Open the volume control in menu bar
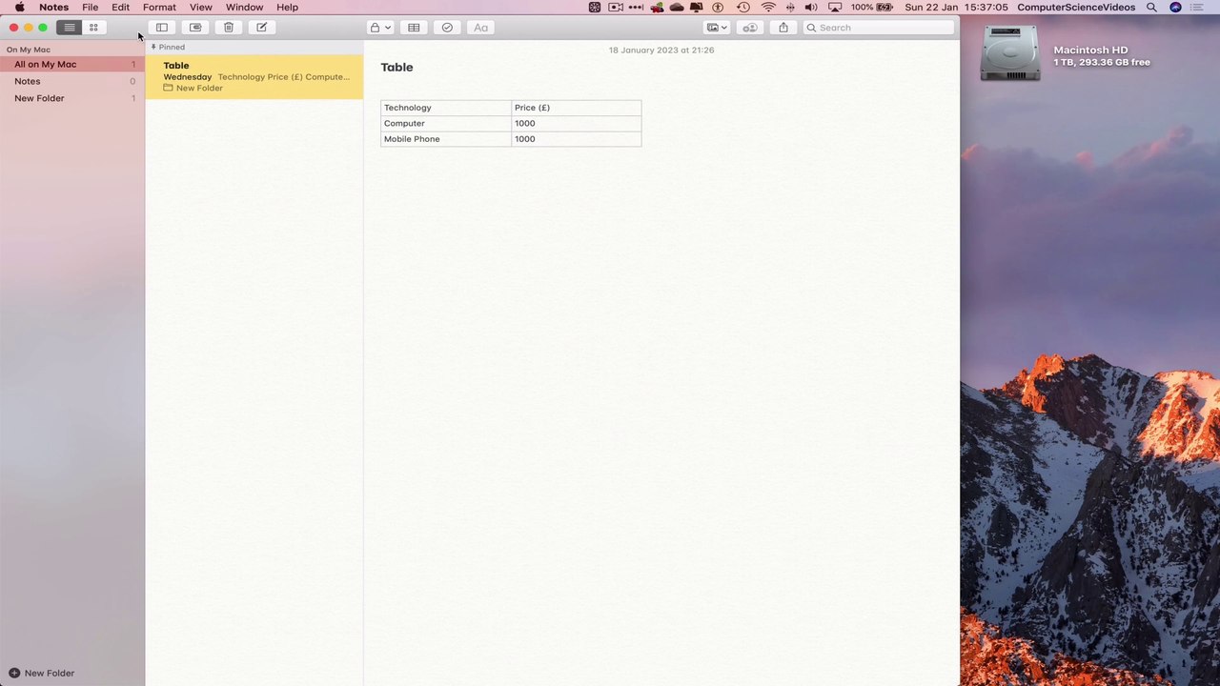This screenshot has height=686, width=1220. [811, 7]
